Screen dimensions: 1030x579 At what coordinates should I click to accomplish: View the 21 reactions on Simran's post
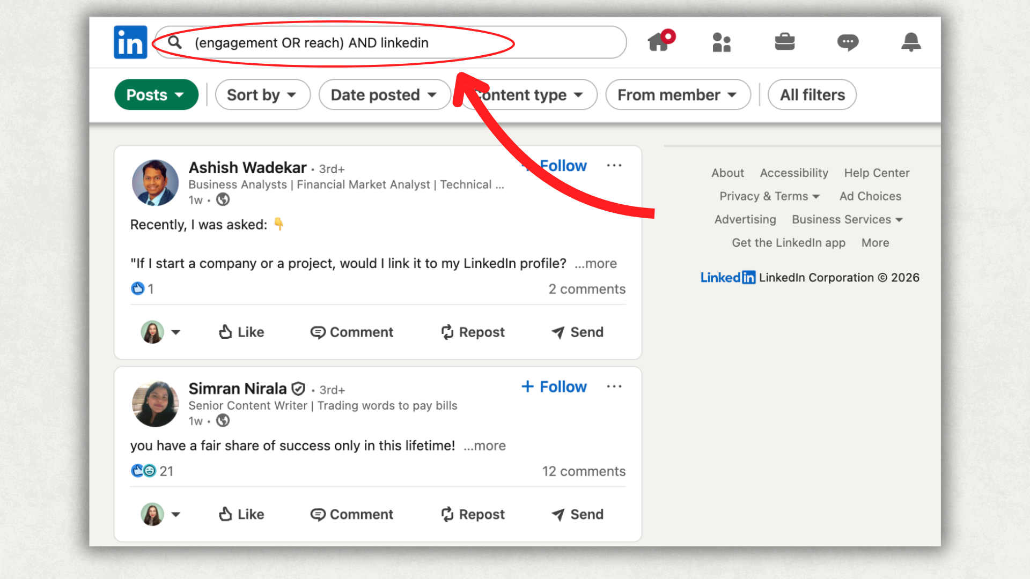point(152,471)
